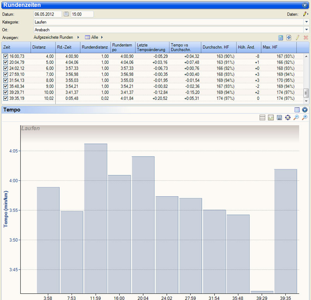Click the Alle table columns icon
This screenshot has height=300, width=311.
click(87, 37)
